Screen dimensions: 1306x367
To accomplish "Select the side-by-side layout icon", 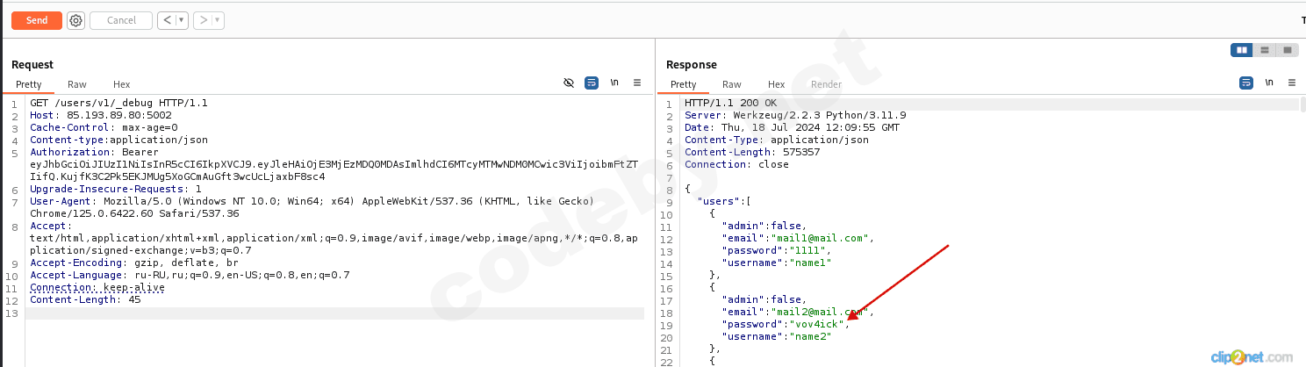I will [x=1242, y=50].
